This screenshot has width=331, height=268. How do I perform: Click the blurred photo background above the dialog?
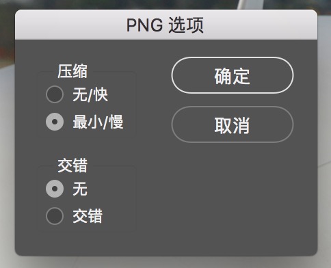[114, 4]
